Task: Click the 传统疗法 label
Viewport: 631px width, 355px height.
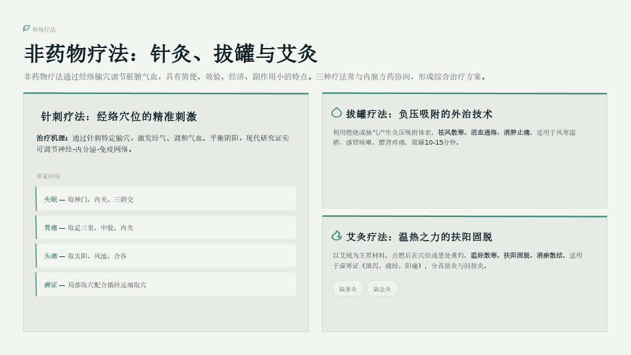Action: tap(44, 30)
